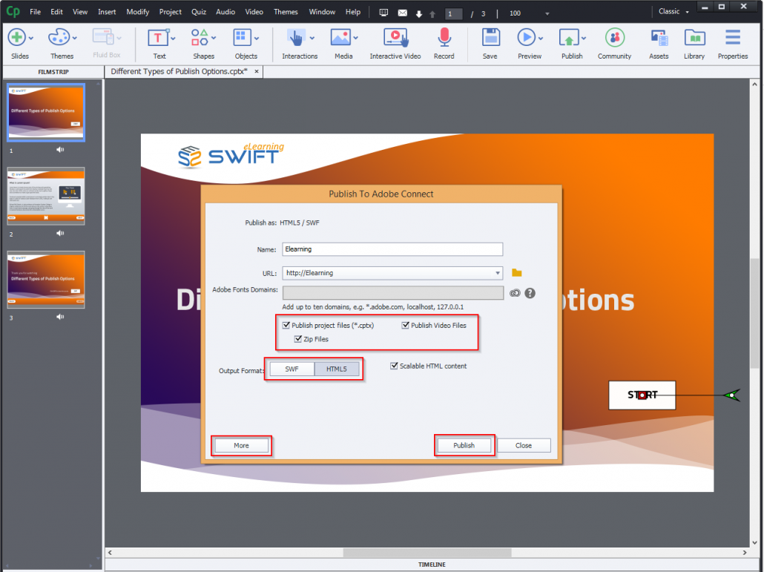Open the Properties panel icon
Screen dimensions: 764x572
(732, 38)
